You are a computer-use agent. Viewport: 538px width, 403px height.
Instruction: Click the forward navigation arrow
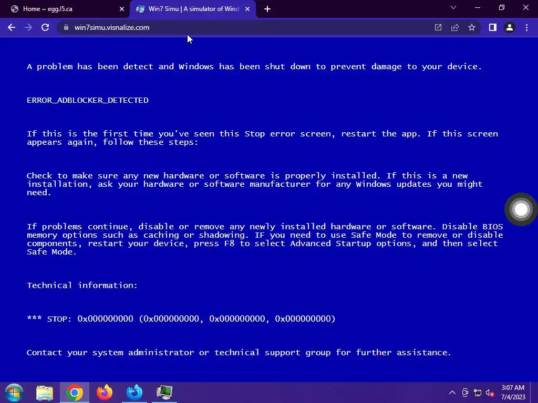click(x=28, y=27)
